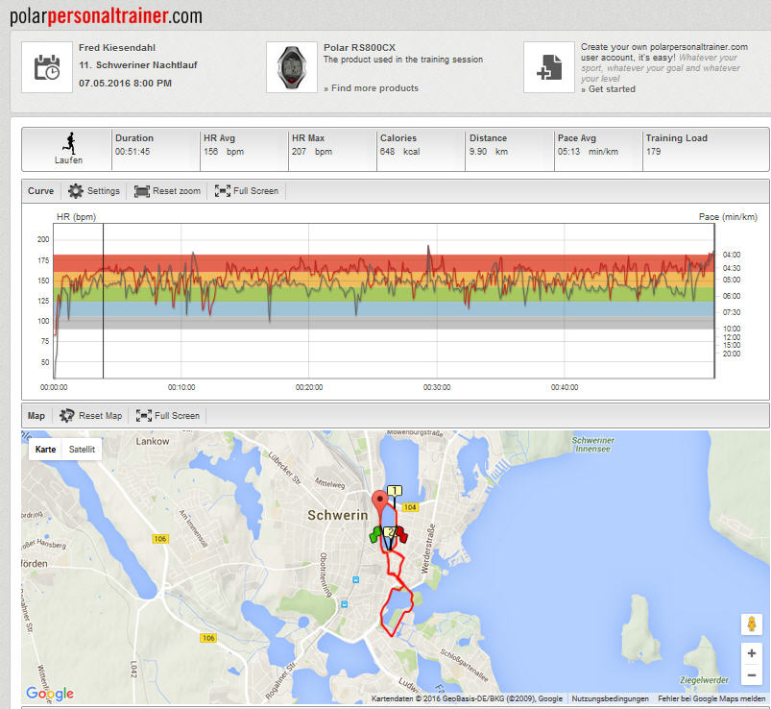Click the curve Full Screen icon
This screenshot has width=771, height=709.
(x=222, y=191)
